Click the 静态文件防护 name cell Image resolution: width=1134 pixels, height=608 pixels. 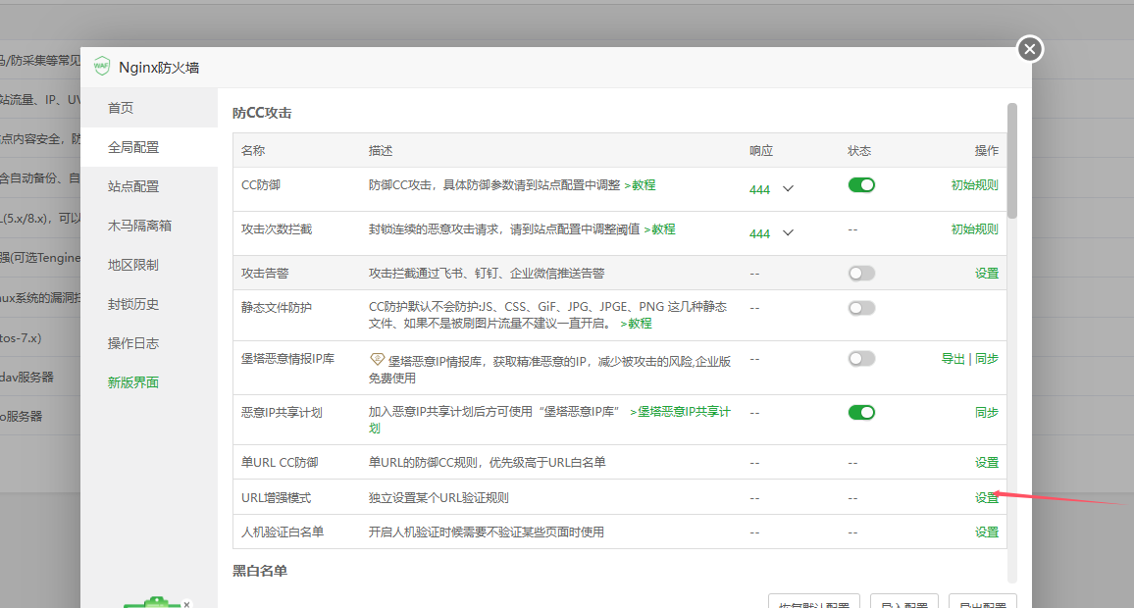277,307
